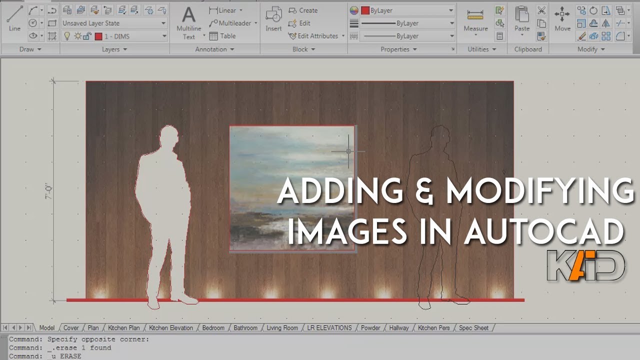Image resolution: width=640 pixels, height=360 pixels.
Task: Click the Linear dimension button
Action: point(223,10)
